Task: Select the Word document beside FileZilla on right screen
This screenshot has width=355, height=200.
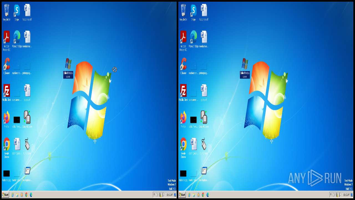Action: (204, 92)
